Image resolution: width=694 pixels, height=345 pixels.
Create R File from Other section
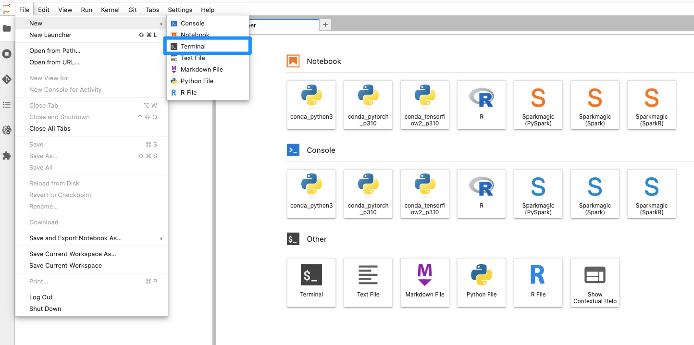click(x=538, y=283)
